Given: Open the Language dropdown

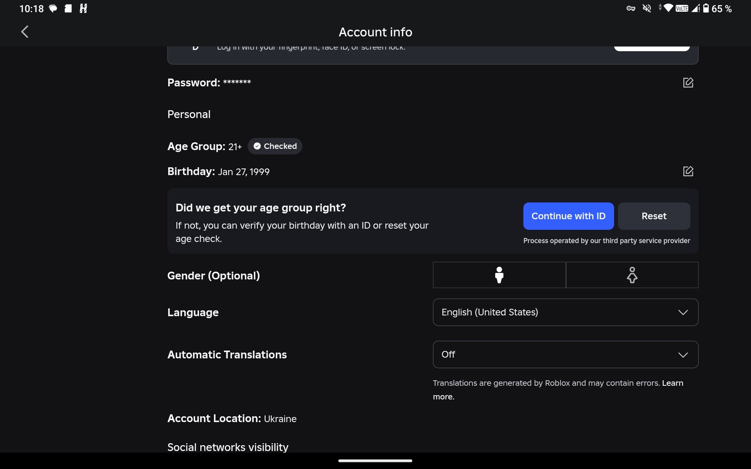Looking at the screenshot, I should pyautogui.click(x=566, y=312).
